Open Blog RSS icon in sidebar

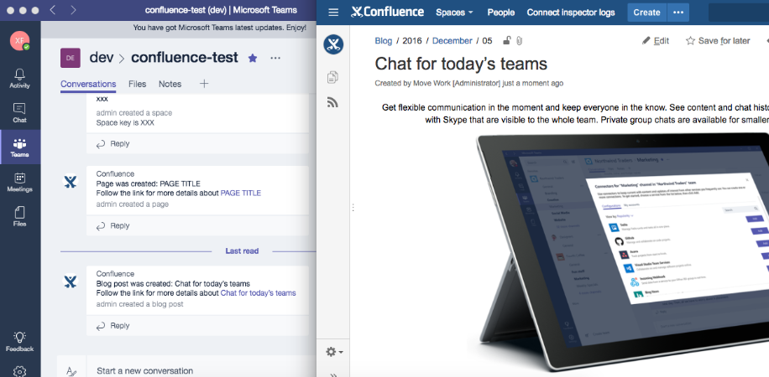pyautogui.click(x=333, y=102)
